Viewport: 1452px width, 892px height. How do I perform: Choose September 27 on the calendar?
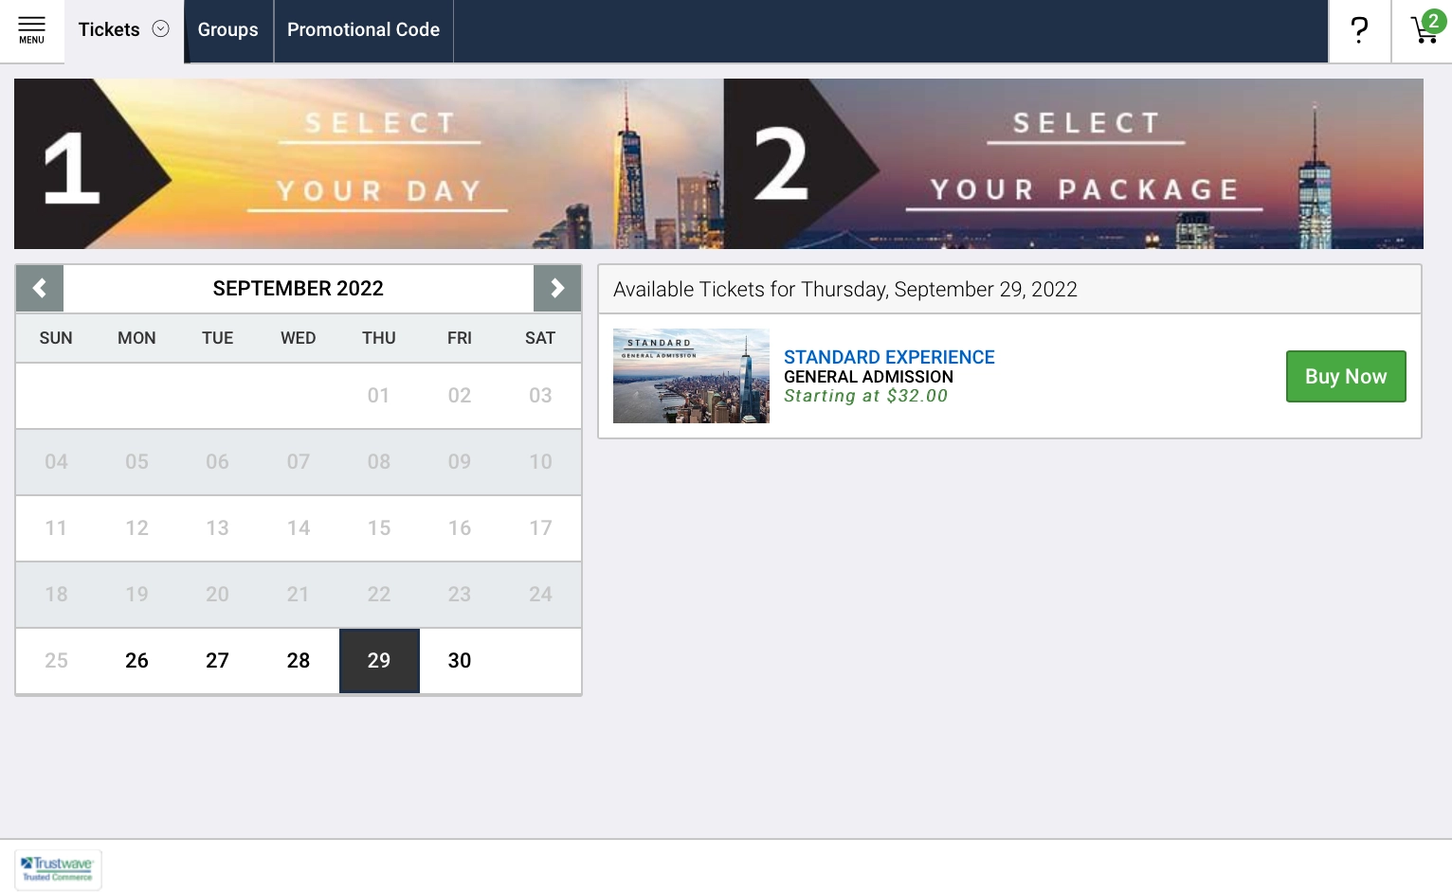217,661
